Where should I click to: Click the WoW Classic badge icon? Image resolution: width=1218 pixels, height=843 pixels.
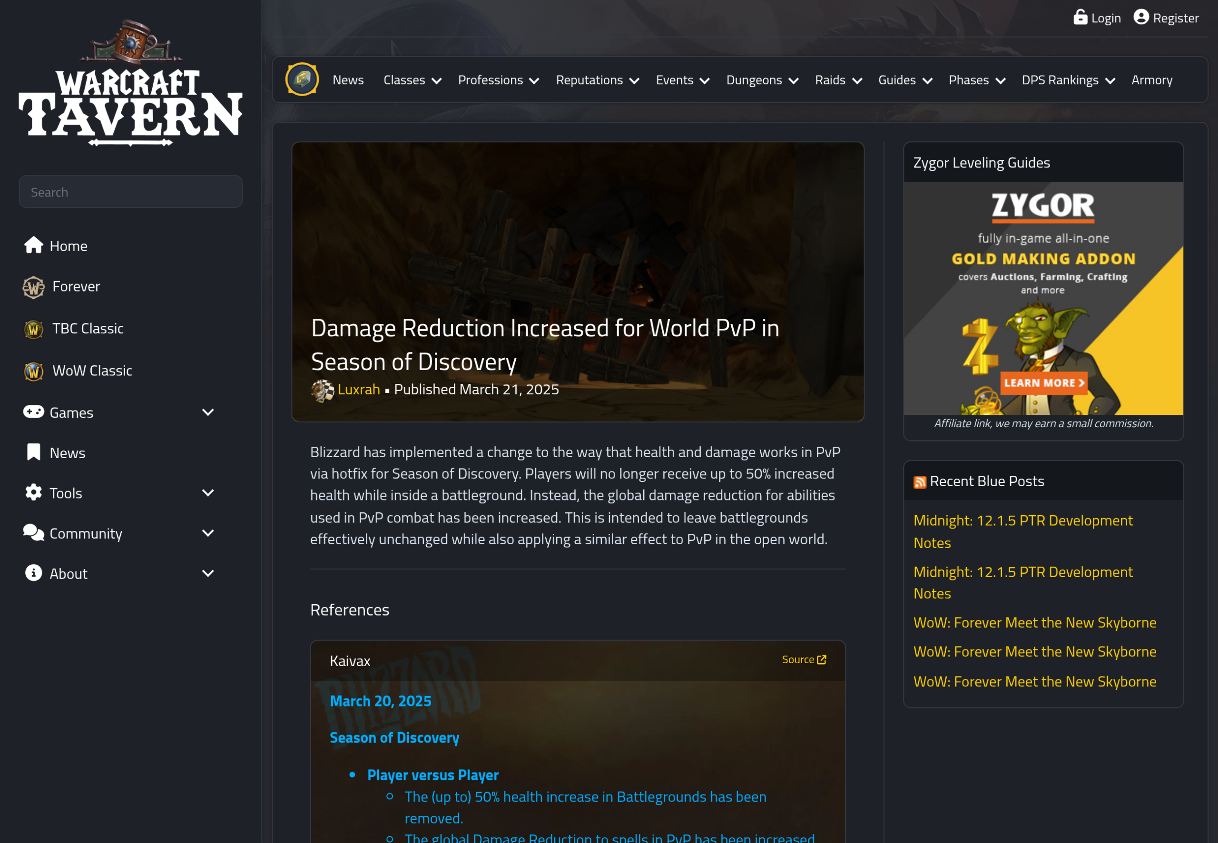(x=34, y=372)
